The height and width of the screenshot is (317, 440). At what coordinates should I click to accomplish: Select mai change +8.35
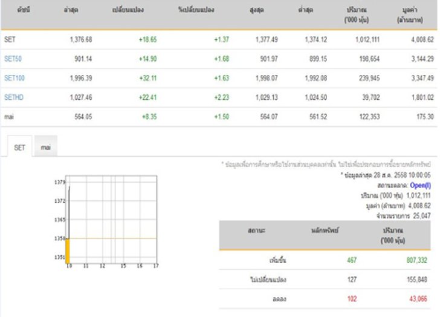[x=149, y=117]
